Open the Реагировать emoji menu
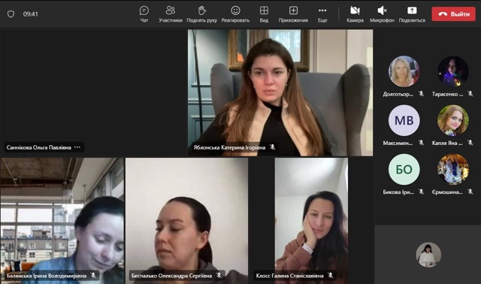Viewport: 481px width, 284px height. click(235, 11)
